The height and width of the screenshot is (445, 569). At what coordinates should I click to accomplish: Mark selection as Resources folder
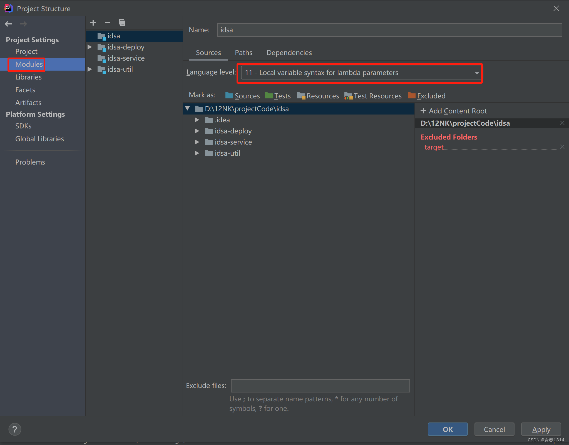[318, 96]
